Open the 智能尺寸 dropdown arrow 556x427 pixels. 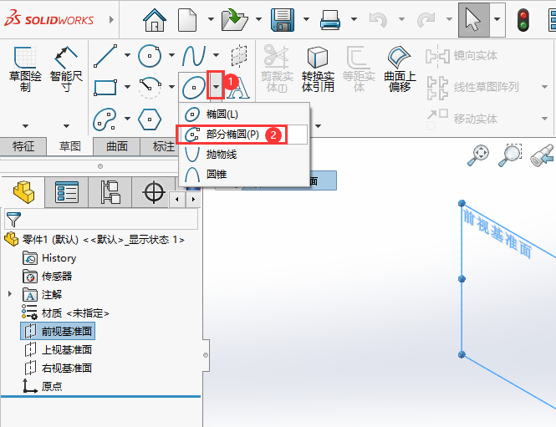point(66,126)
